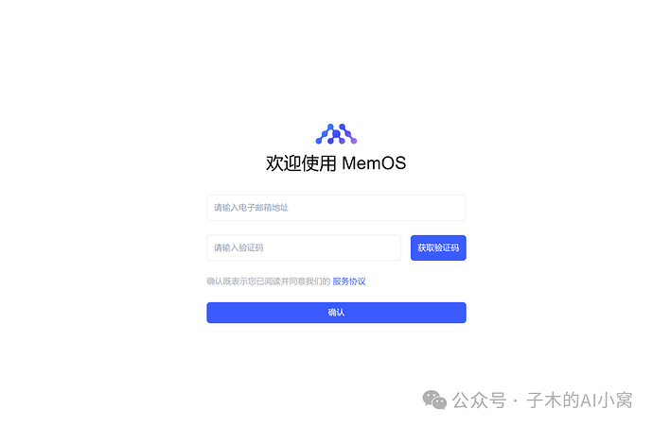Click the word MemOS in the title
The height and width of the screenshot is (426, 653).
pos(374,162)
